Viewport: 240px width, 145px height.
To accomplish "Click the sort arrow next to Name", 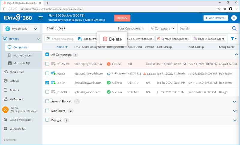I will [67, 47].
